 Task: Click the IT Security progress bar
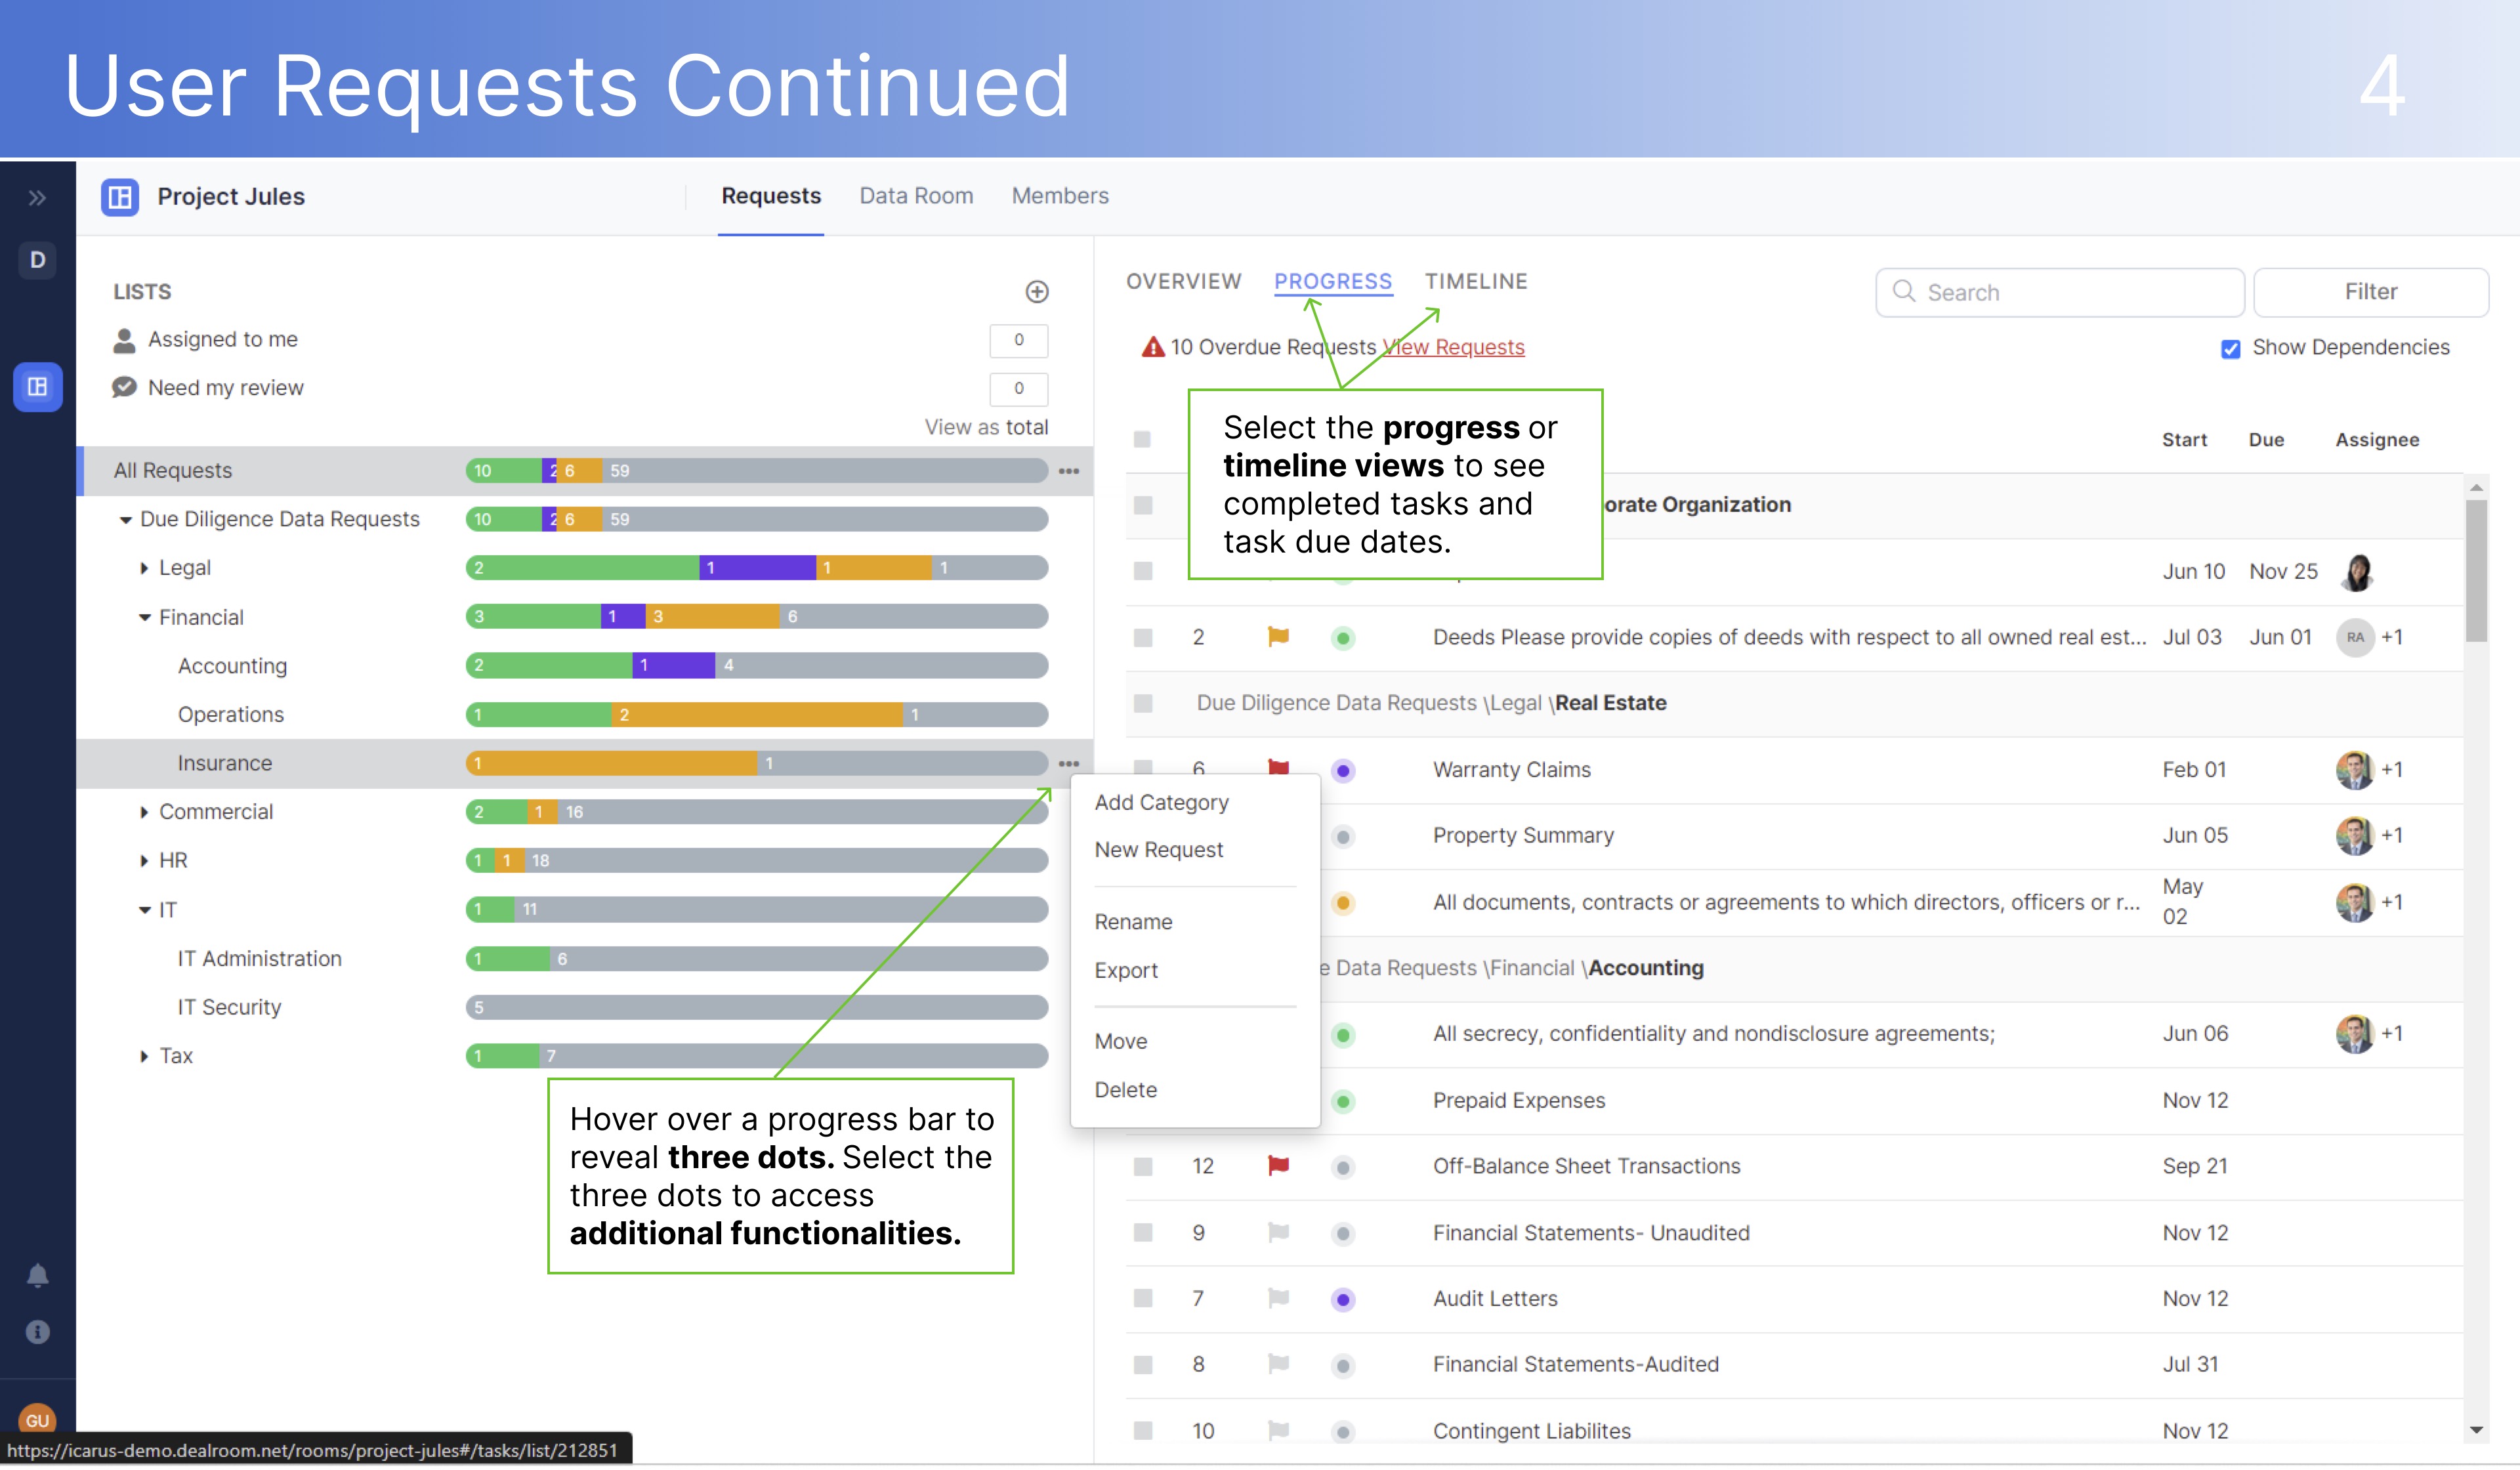pyautogui.click(x=756, y=1007)
